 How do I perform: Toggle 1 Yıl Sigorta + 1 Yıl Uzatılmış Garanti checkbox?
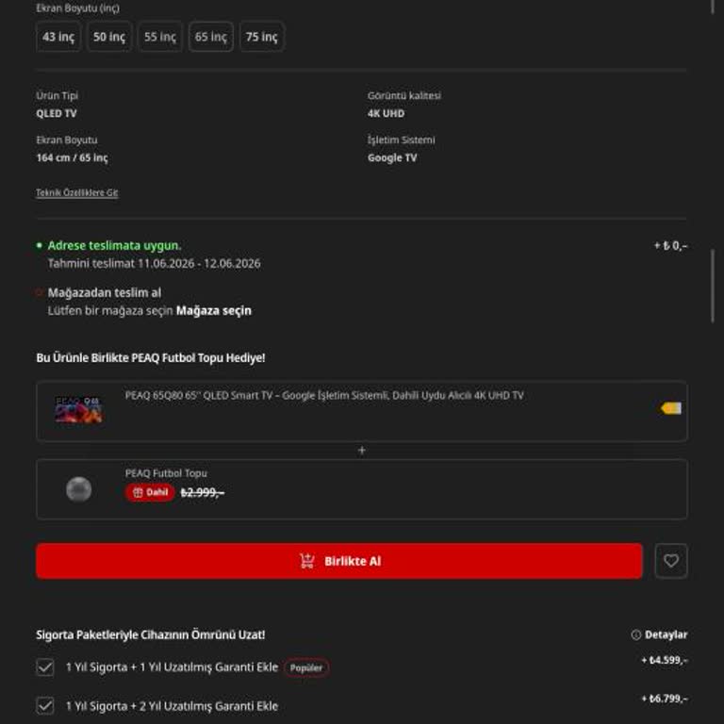(45, 667)
